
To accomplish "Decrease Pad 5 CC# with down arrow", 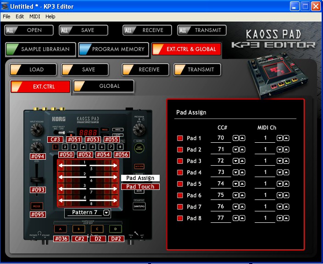I will tap(235, 184).
